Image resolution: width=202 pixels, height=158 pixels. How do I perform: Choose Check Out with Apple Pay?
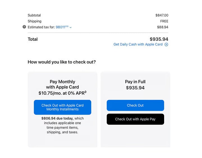coord(135,119)
